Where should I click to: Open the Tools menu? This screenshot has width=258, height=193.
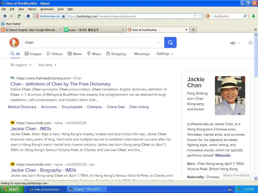60,9
